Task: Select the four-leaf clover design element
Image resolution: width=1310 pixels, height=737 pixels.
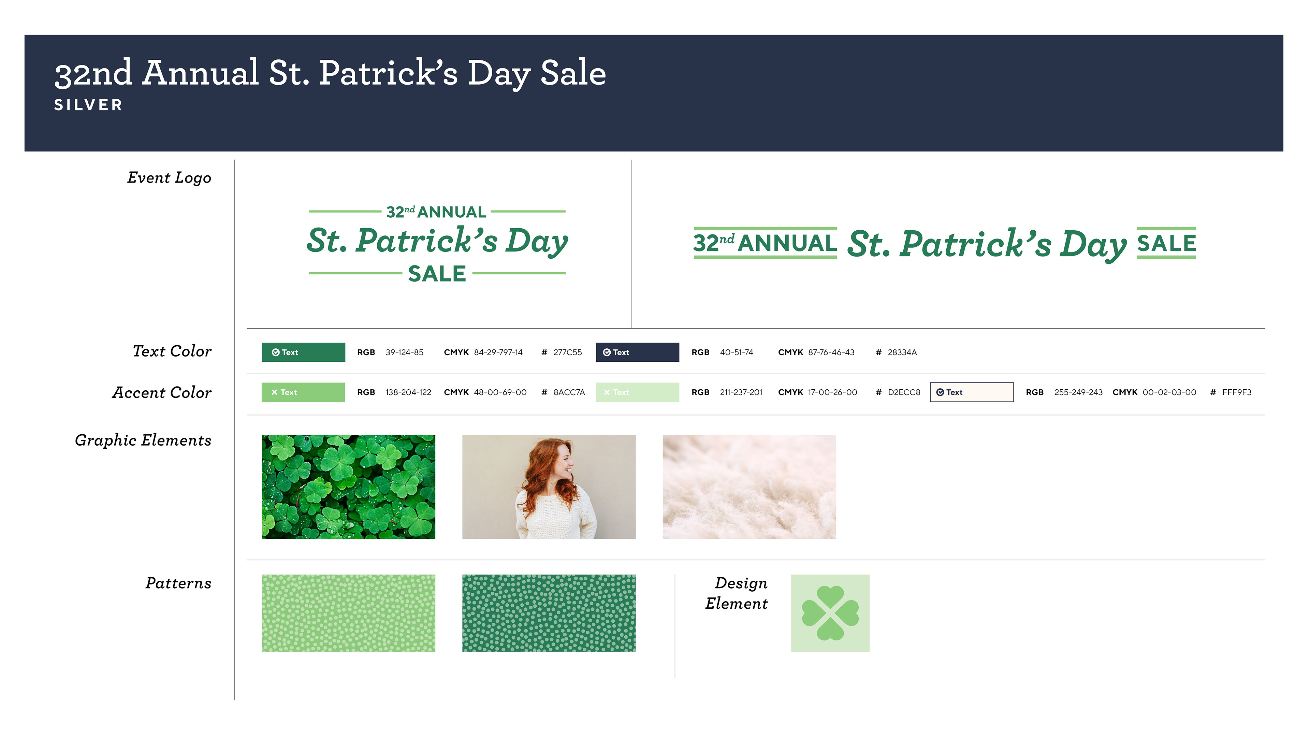Action: 830,613
